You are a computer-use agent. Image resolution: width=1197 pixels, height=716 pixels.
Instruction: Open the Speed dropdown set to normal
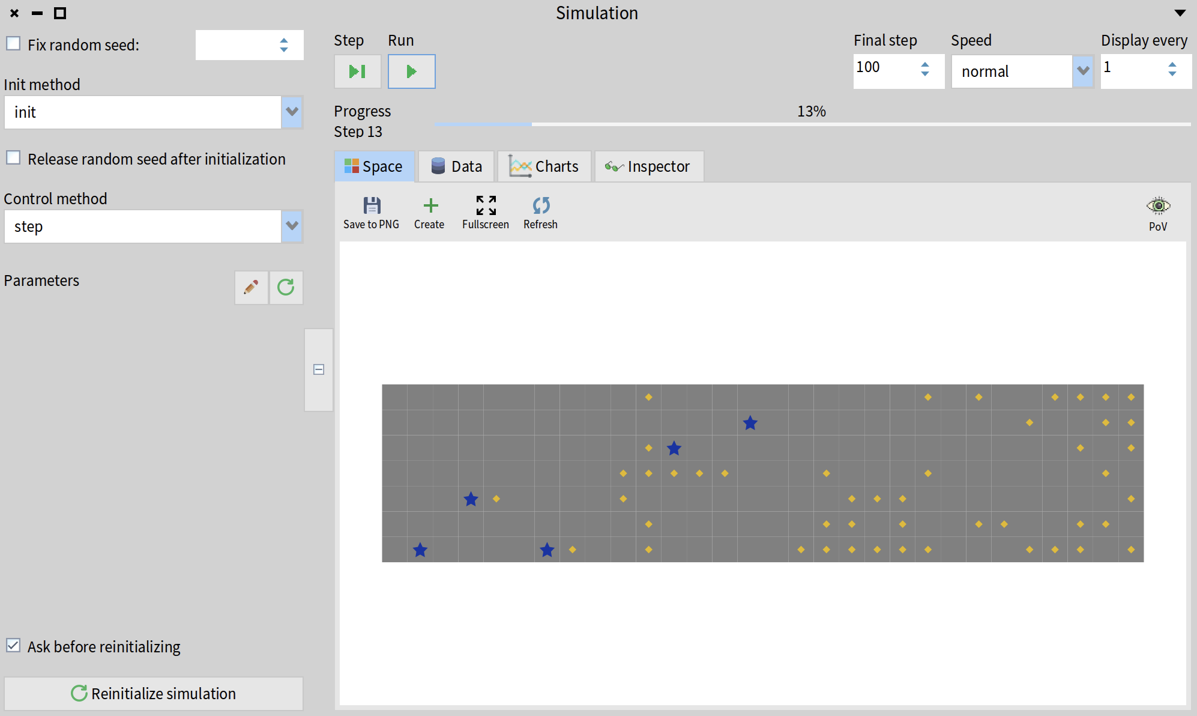click(1082, 71)
